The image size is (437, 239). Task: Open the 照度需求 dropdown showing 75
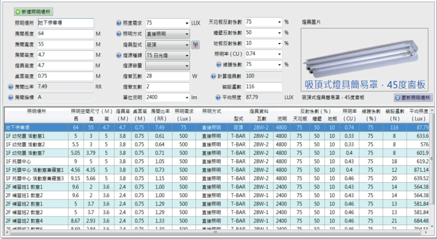coord(168,23)
